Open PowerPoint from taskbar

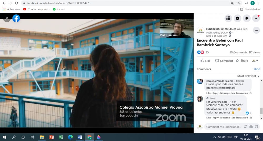pos(52,137)
